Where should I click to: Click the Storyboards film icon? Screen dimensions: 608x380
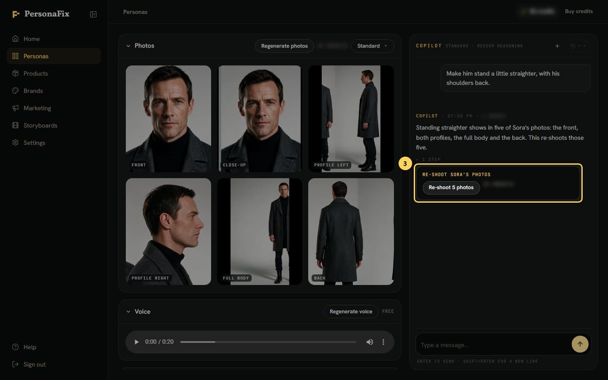point(16,125)
